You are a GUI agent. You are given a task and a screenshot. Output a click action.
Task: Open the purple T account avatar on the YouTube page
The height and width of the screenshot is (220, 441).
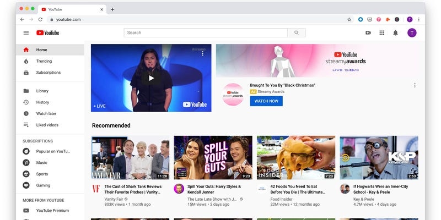412,33
